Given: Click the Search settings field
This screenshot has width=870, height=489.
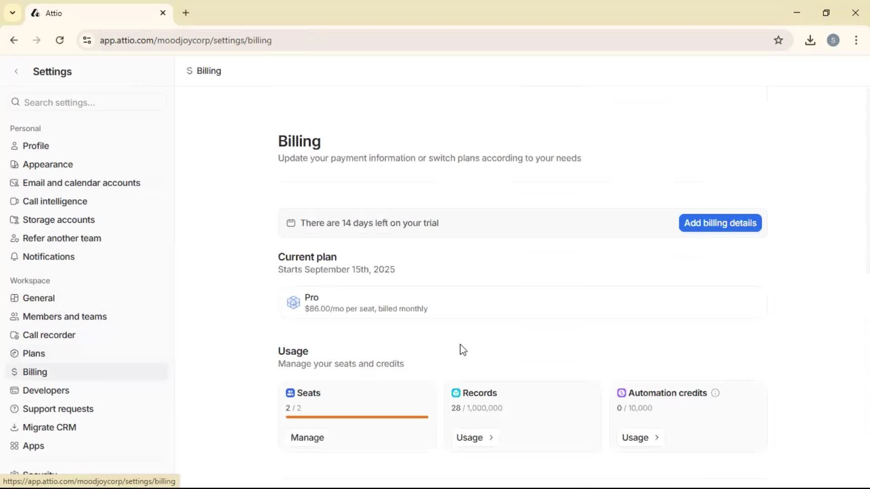Looking at the screenshot, I should click(x=86, y=102).
